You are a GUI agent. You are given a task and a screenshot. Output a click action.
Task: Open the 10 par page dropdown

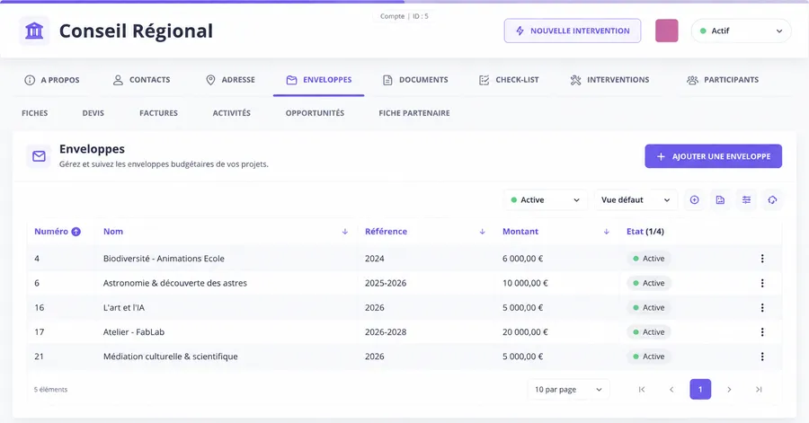click(569, 390)
